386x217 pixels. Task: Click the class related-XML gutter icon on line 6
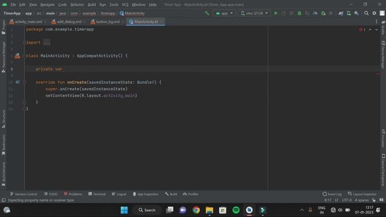coord(17,56)
